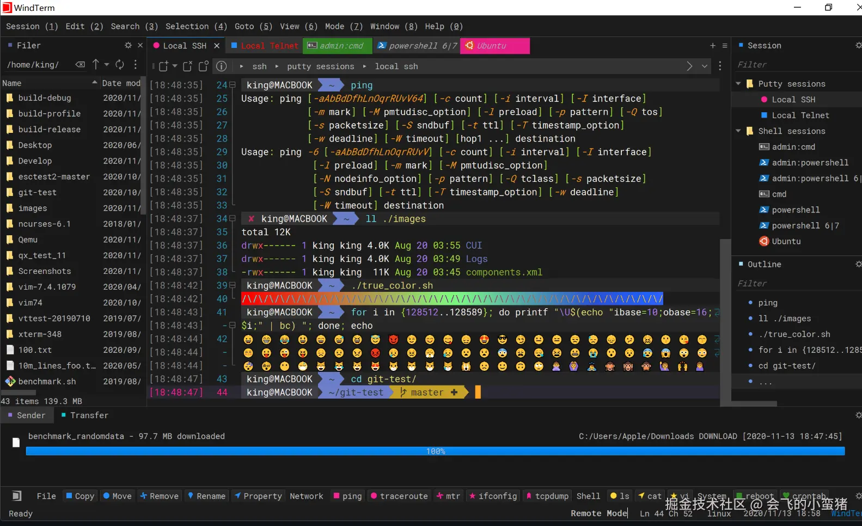
Task: Click the Rename button in bottom bar
Action: point(206,496)
